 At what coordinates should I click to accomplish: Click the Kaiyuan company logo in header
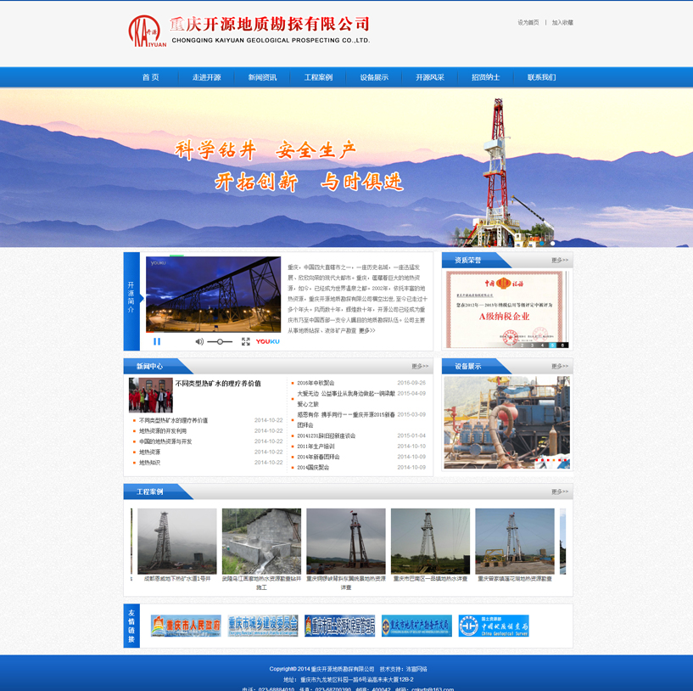147,31
